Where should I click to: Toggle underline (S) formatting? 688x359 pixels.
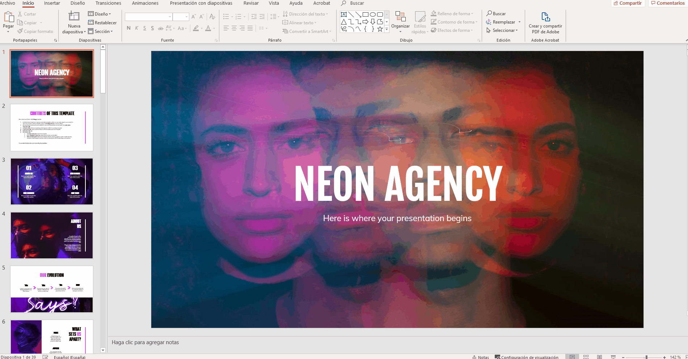click(x=144, y=28)
